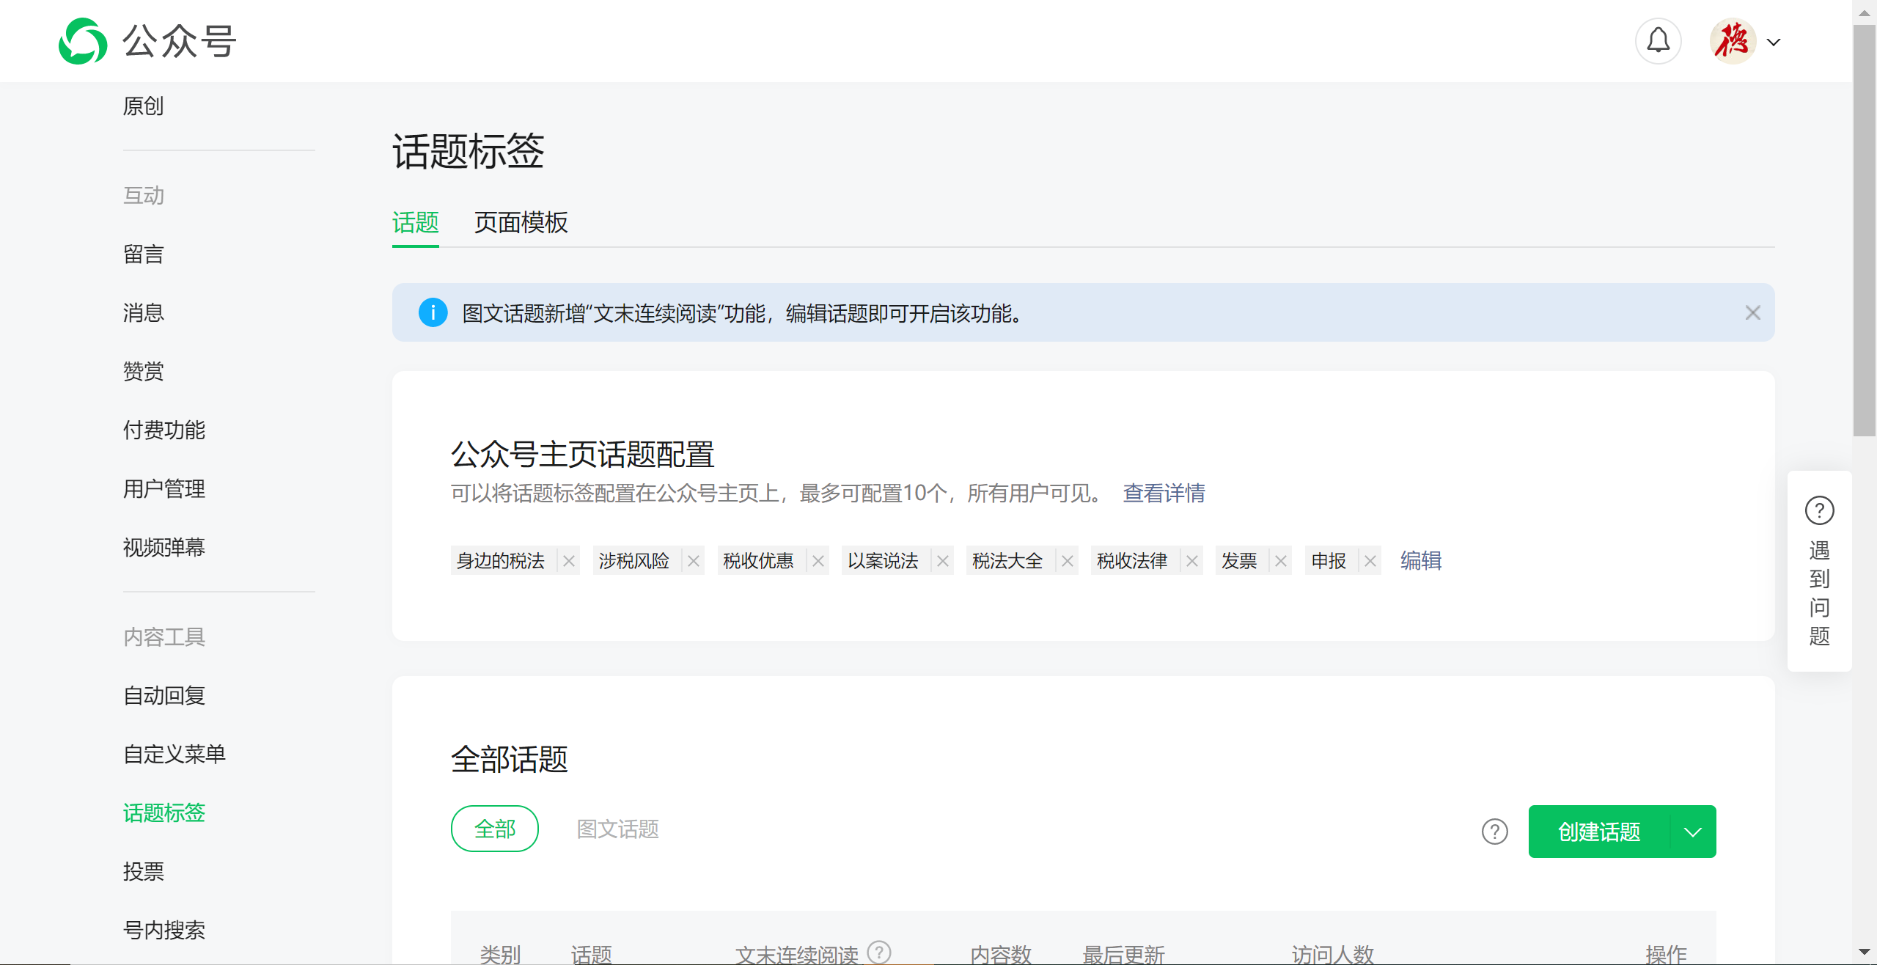
Task: Expand the 创建话题 dropdown arrow
Action: [1693, 832]
